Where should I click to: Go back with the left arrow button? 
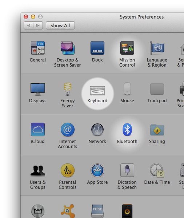point(28,25)
